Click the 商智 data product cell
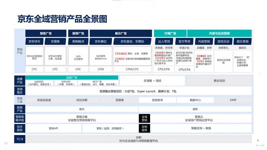This screenshot has width=267, height=150. tap(195, 109)
